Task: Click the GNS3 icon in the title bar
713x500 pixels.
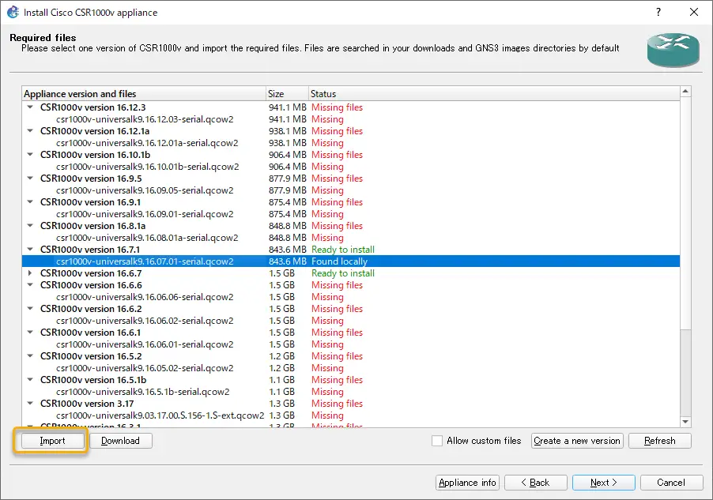Action: point(13,13)
